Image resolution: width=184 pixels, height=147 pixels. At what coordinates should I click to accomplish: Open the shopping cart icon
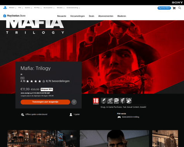[x=174, y=8]
